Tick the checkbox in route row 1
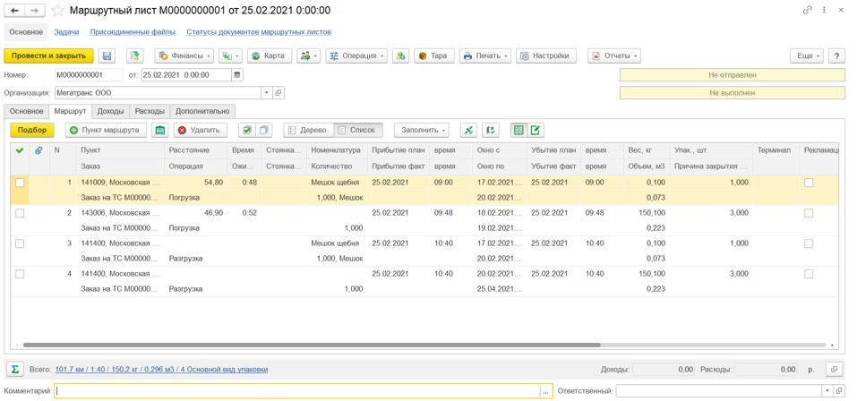Viewport: 857px width, 401px height. tap(20, 183)
